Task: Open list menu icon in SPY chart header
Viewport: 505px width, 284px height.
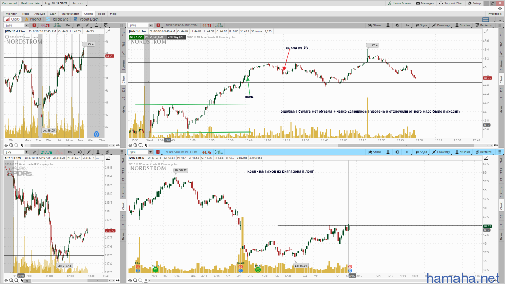Action: (x=122, y=153)
